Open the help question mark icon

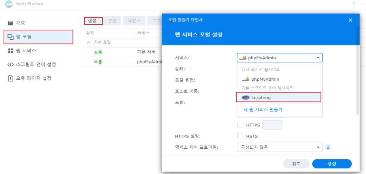click(x=354, y=4)
